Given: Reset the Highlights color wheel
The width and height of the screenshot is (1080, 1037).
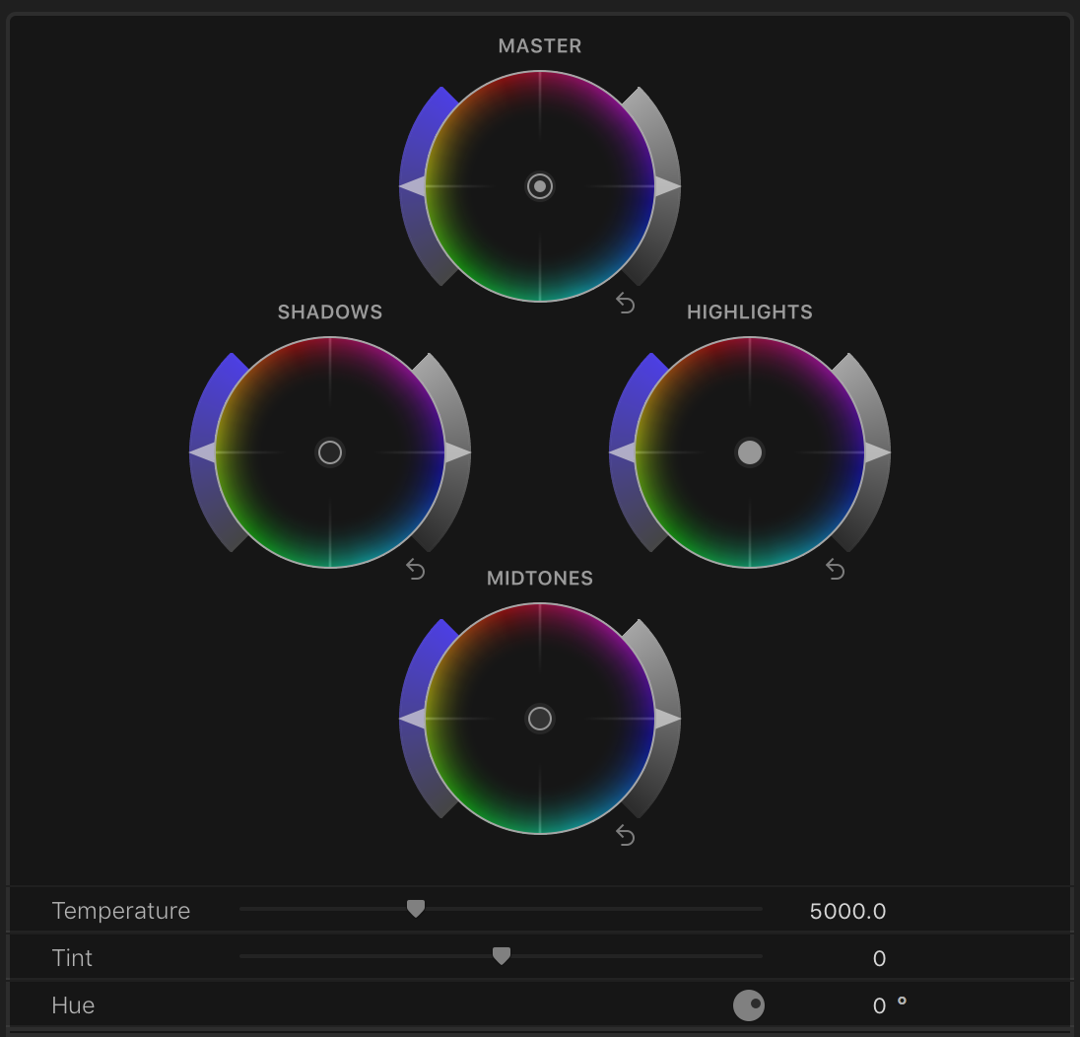Looking at the screenshot, I should coord(836,570).
